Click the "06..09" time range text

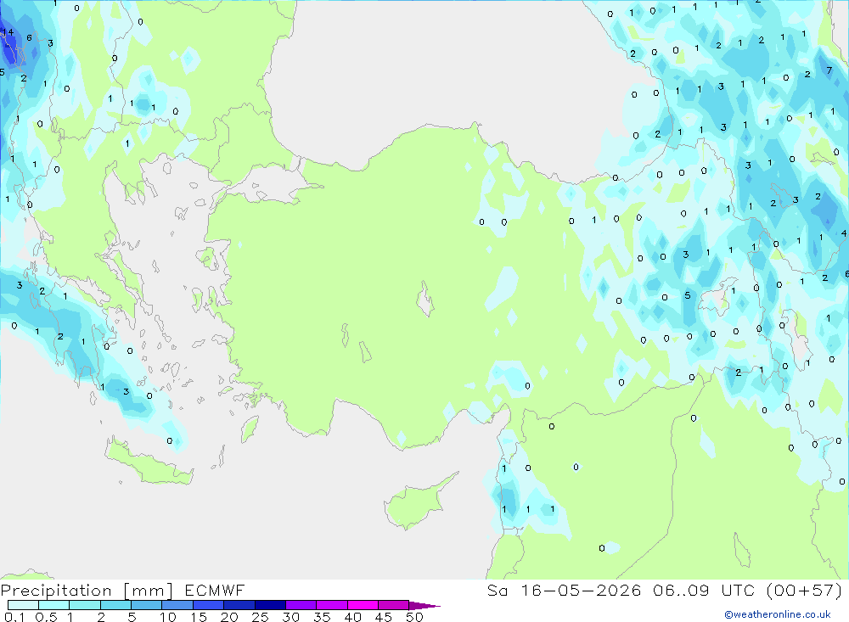681,590
